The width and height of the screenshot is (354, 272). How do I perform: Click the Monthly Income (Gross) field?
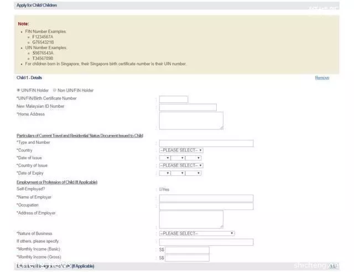point(187,258)
